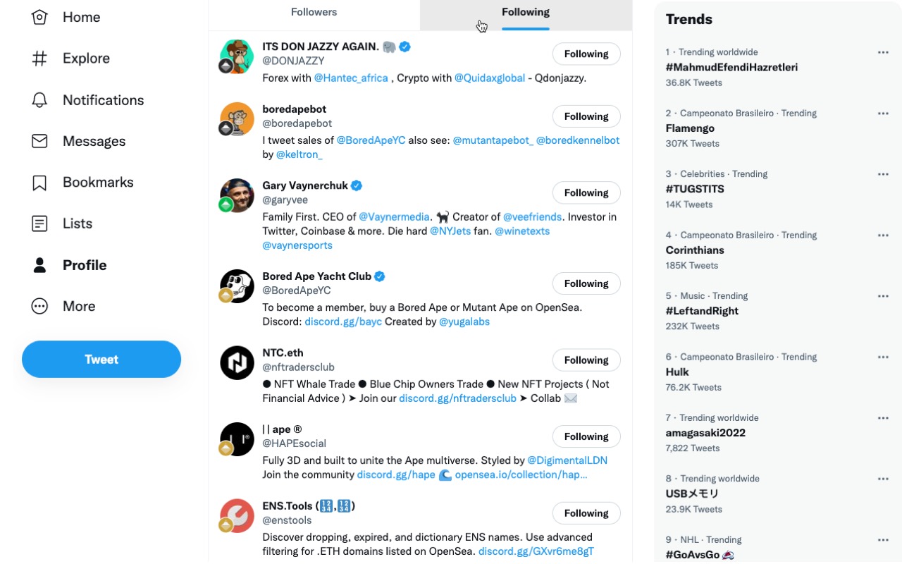Click the Profile person icon

pyautogui.click(x=39, y=265)
